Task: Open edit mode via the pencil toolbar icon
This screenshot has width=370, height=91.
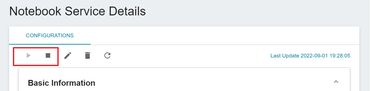Action: 68,55
